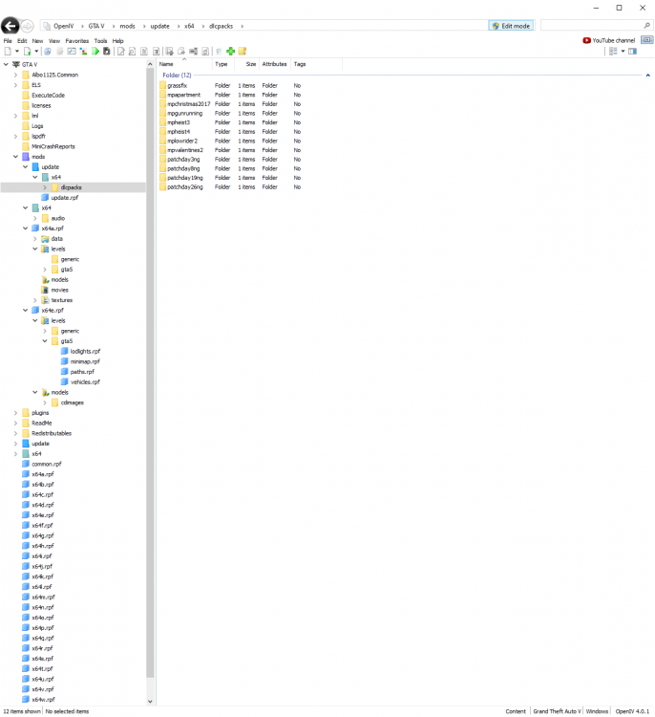
Task: Click the Attributes column header
Action: coord(275,64)
